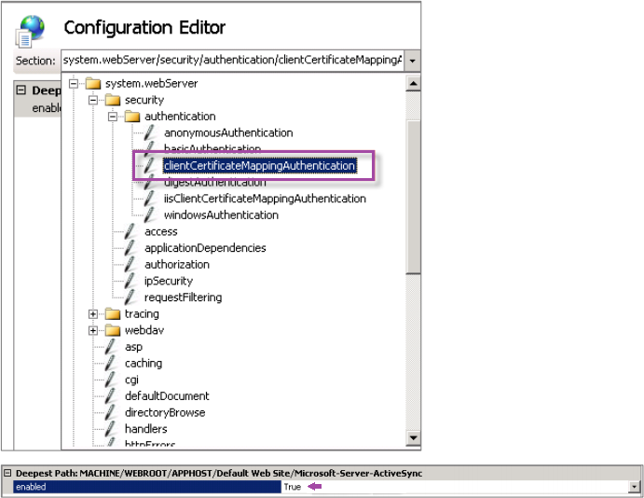Click the applicationDependencies pencil icon
This screenshot has width=644, height=498.
pyautogui.click(x=130, y=248)
